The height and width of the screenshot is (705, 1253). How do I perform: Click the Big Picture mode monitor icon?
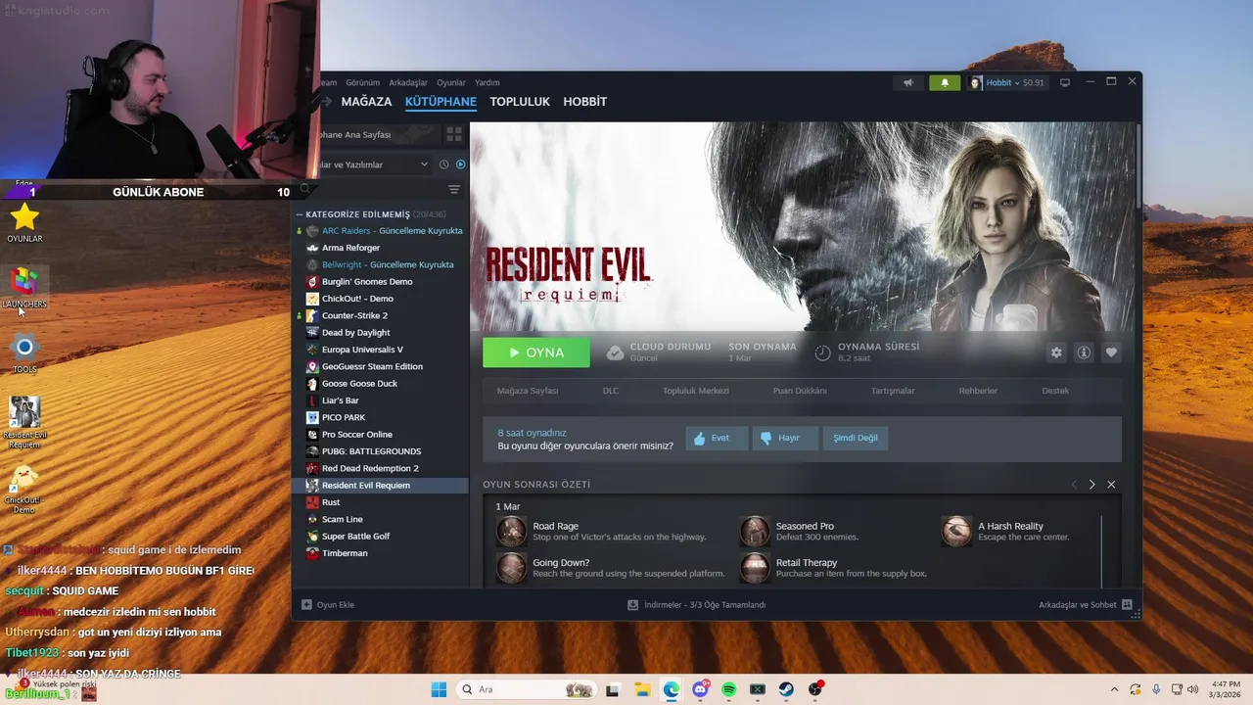coord(1065,83)
